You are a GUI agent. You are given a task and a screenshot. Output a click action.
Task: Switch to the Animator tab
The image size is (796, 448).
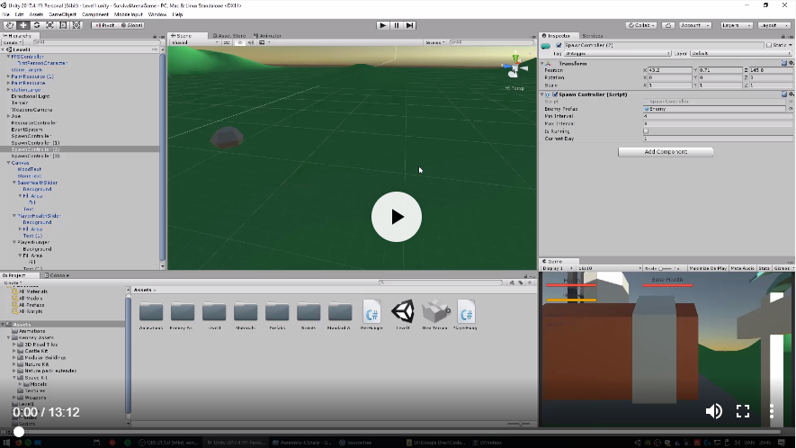269,36
